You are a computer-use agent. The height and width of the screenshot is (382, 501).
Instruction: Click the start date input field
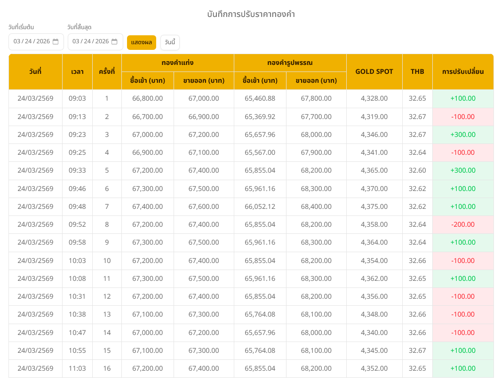tap(32, 41)
